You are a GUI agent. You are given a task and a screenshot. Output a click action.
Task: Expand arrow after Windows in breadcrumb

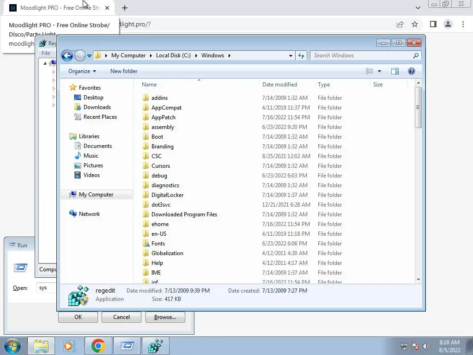[x=230, y=55]
